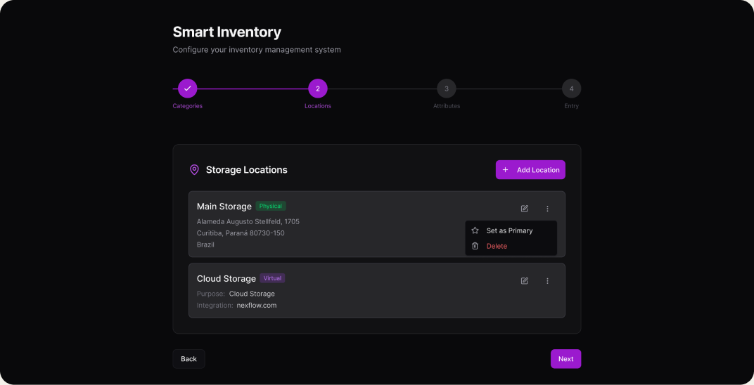
Task: Click the Purpose value Cloud Storage
Action: pyautogui.click(x=252, y=294)
